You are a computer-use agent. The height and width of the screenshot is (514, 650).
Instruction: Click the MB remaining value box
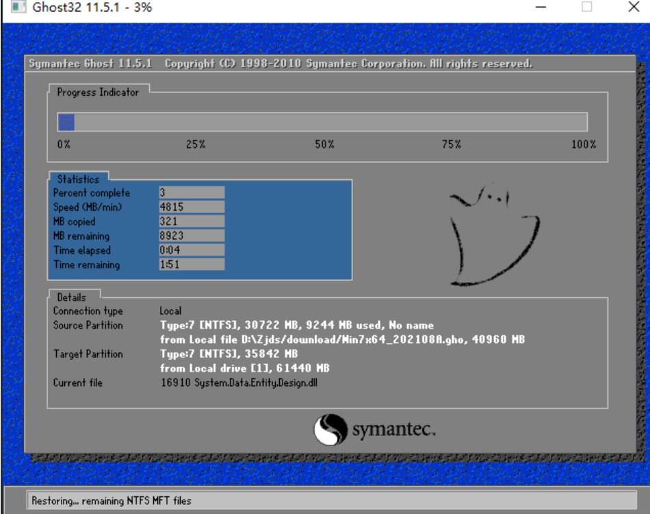click(192, 236)
